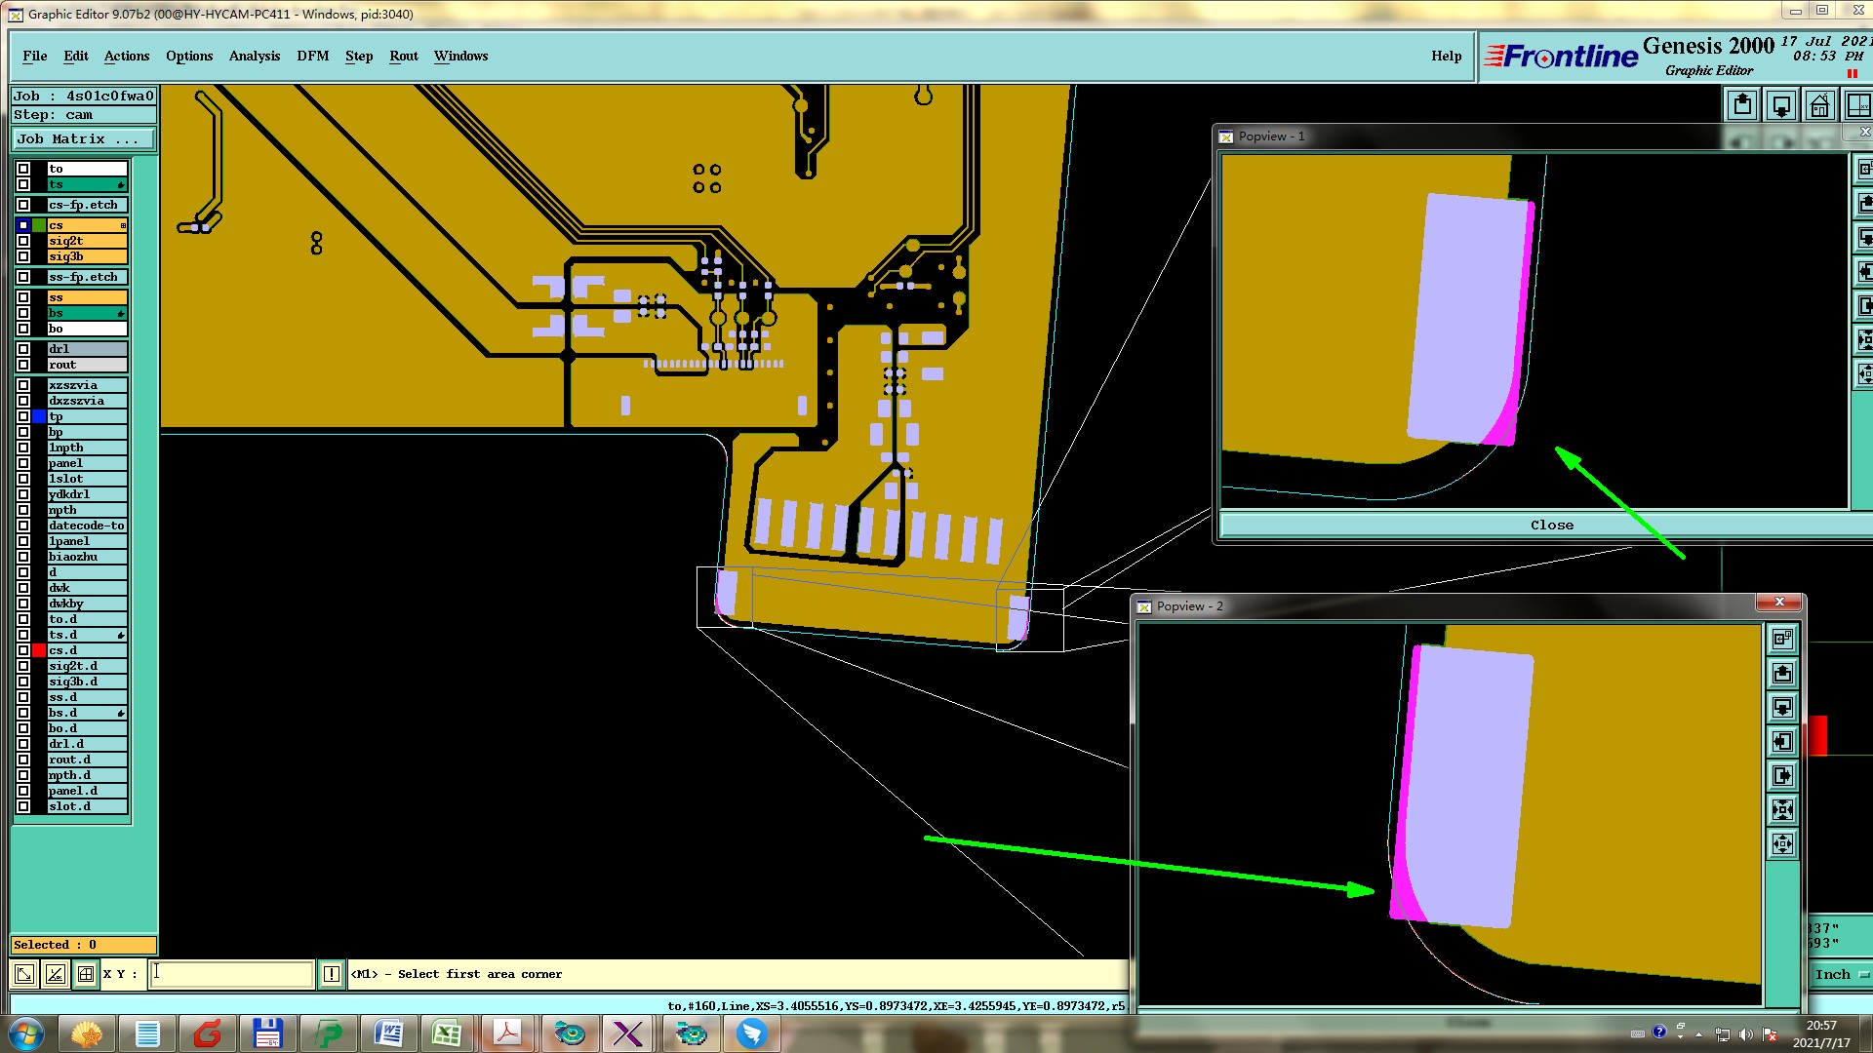The image size is (1873, 1053).
Task: Click Close button in Popview 1
Action: click(1551, 525)
